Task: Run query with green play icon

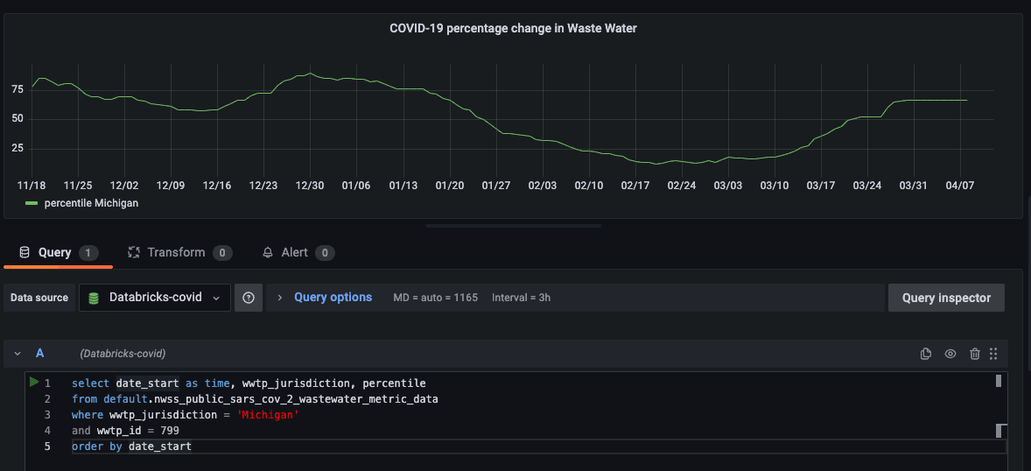Action: click(34, 383)
